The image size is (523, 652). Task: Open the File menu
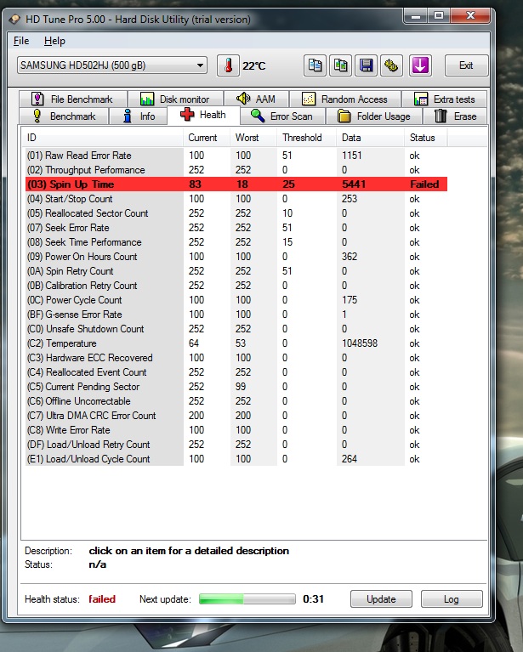tap(21, 41)
